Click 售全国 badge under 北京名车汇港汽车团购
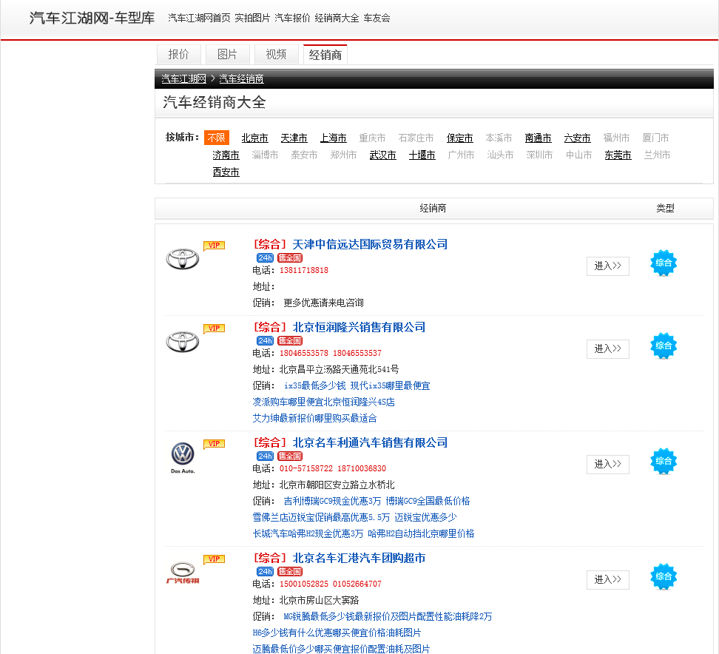This screenshot has height=654, width=719. point(290,572)
